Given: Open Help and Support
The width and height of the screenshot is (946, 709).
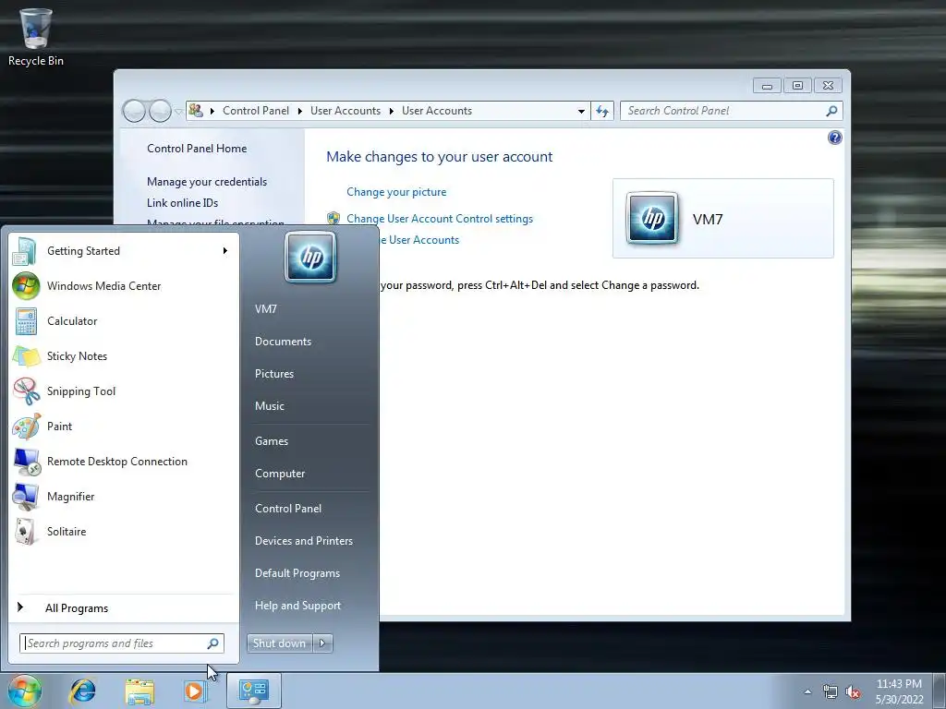Looking at the screenshot, I should point(297,606).
